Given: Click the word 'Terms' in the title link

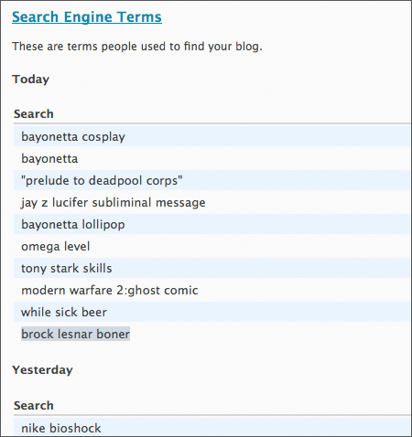Looking at the screenshot, I should [x=139, y=17].
